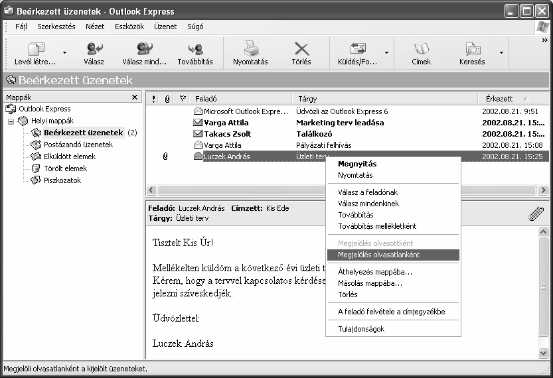Sort by flag column header
The width and height of the screenshot is (553, 378).
pyautogui.click(x=183, y=99)
